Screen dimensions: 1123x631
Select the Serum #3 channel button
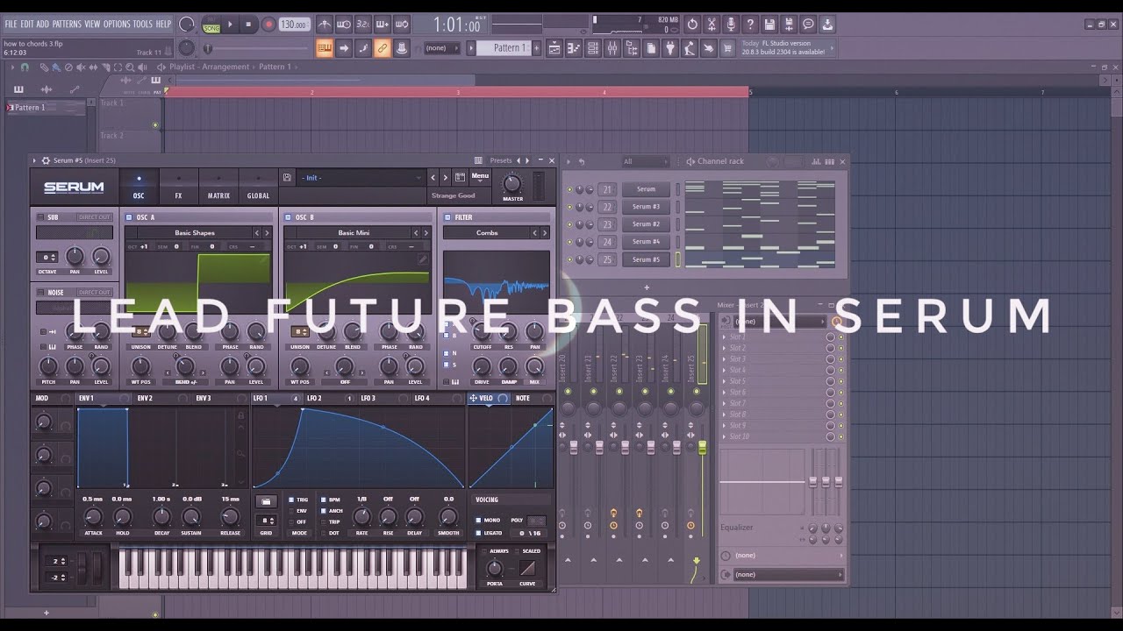(646, 207)
